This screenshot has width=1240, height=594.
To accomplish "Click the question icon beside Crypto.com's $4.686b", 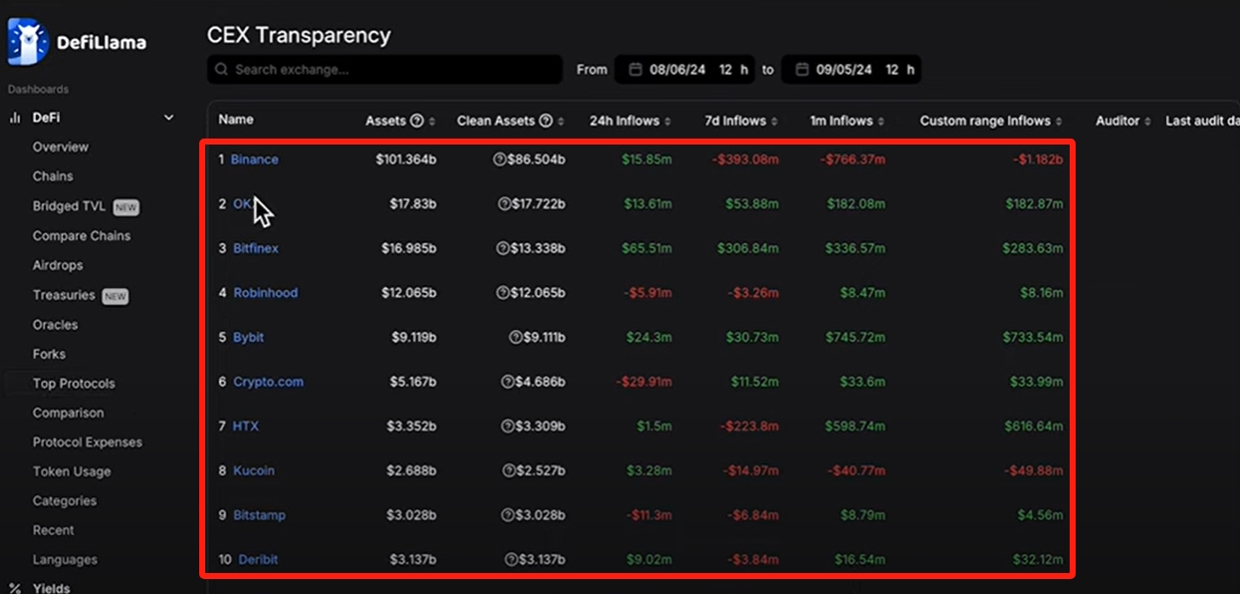I will coord(507,382).
